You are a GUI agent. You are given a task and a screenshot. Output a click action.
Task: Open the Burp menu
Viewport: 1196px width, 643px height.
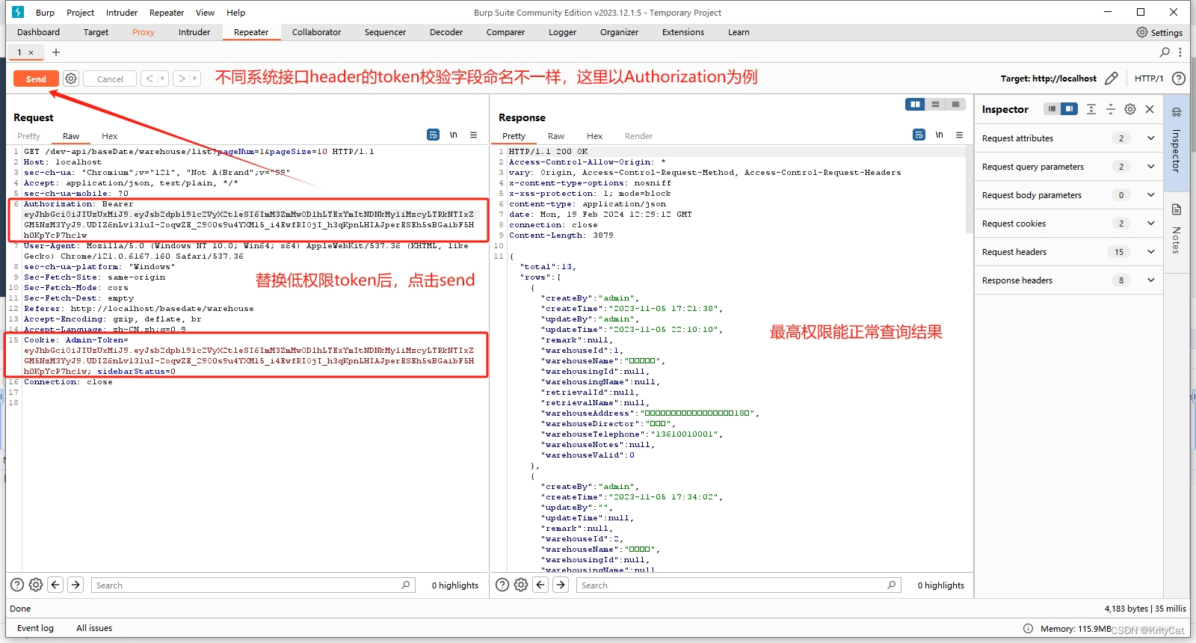(45, 13)
